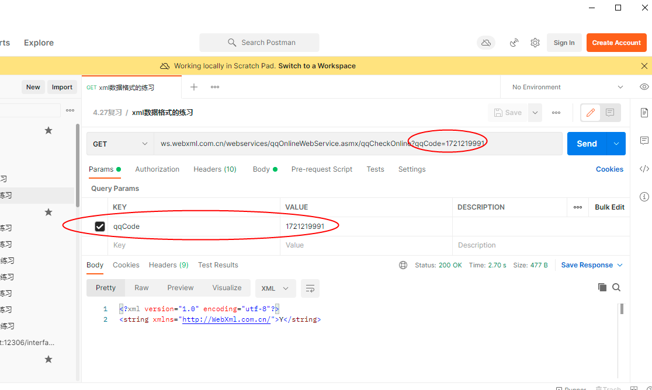Switch response to Visualize view
652x390 pixels.
[x=227, y=288]
